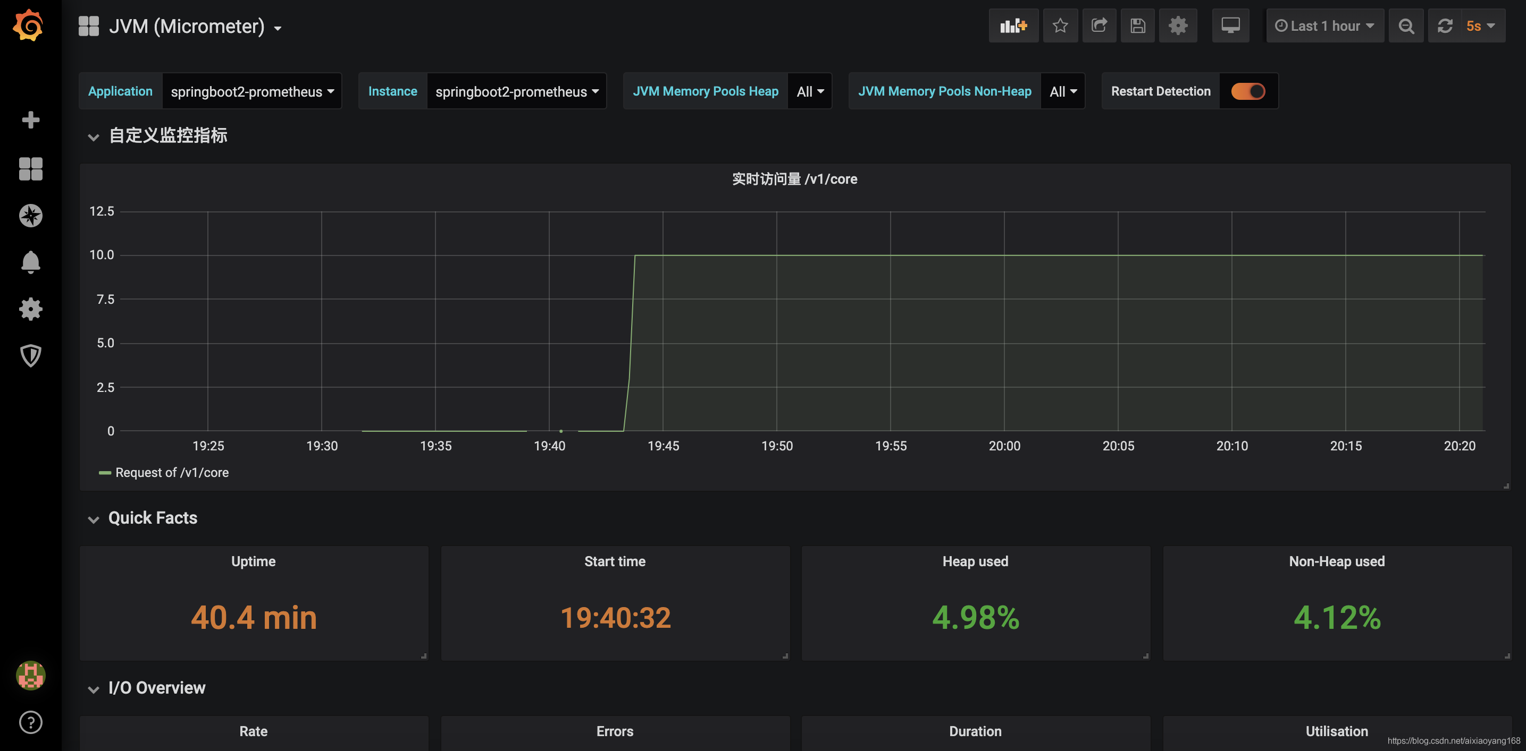Collapse the Quick Facts row
The image size is (1526, 751).
(152, 518)
